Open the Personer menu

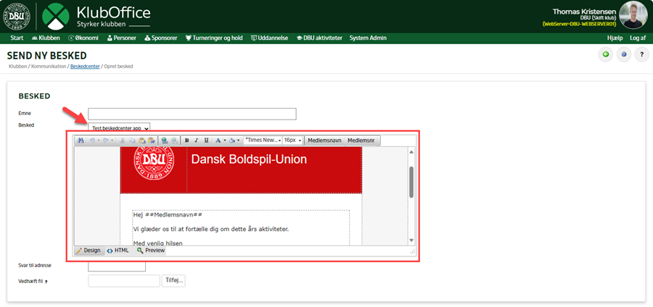pyautogui.click(x=122, y=38)
